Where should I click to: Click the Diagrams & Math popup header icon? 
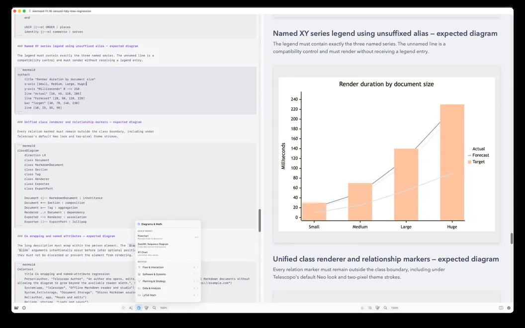[x=139, y=224]
